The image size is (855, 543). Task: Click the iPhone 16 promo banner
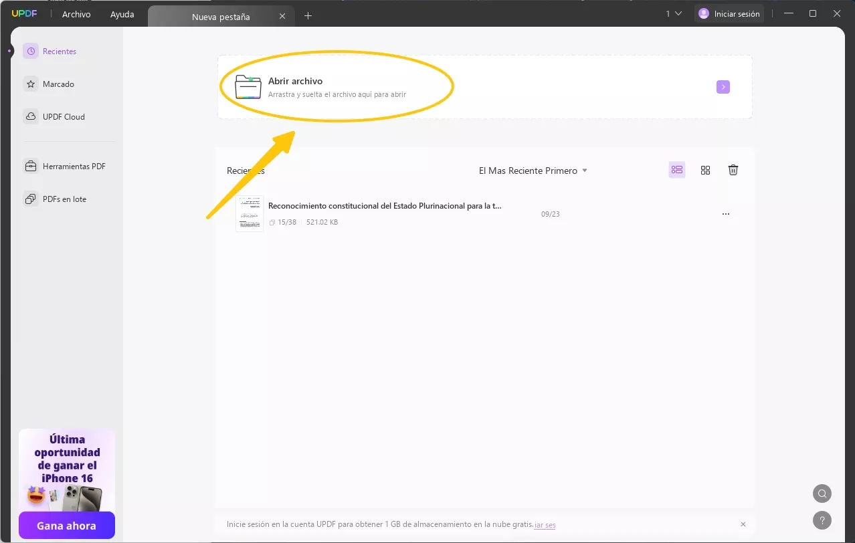tap(67, 470)
